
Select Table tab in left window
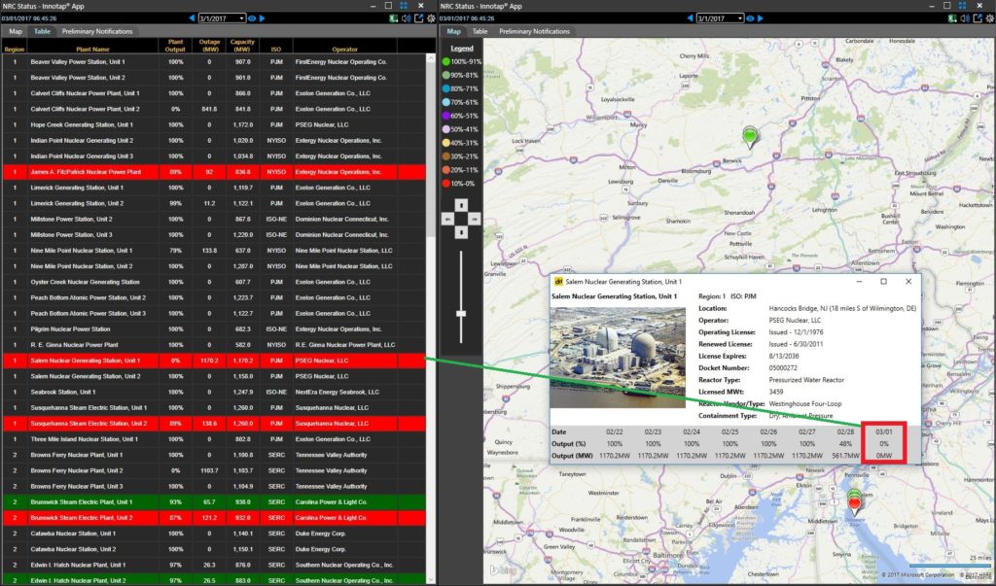[x=42, y=31]
